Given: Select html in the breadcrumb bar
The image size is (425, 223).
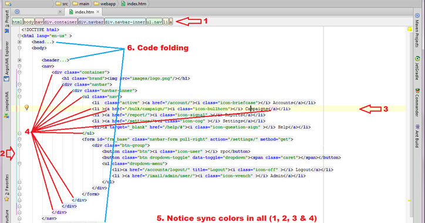Looking at the screenshot, I should point(17,22).
